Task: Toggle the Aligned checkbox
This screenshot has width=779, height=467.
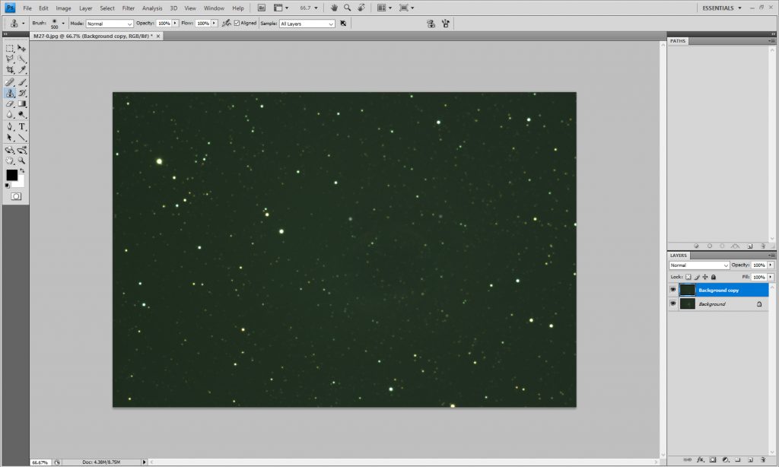Action: (x=237, y=23)
